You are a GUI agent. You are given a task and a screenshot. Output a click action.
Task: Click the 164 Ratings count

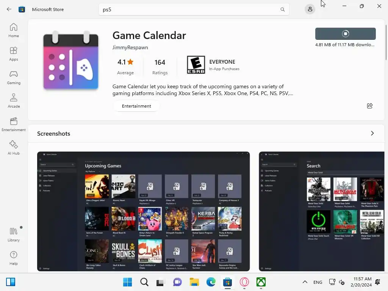[x=160, y=66]
